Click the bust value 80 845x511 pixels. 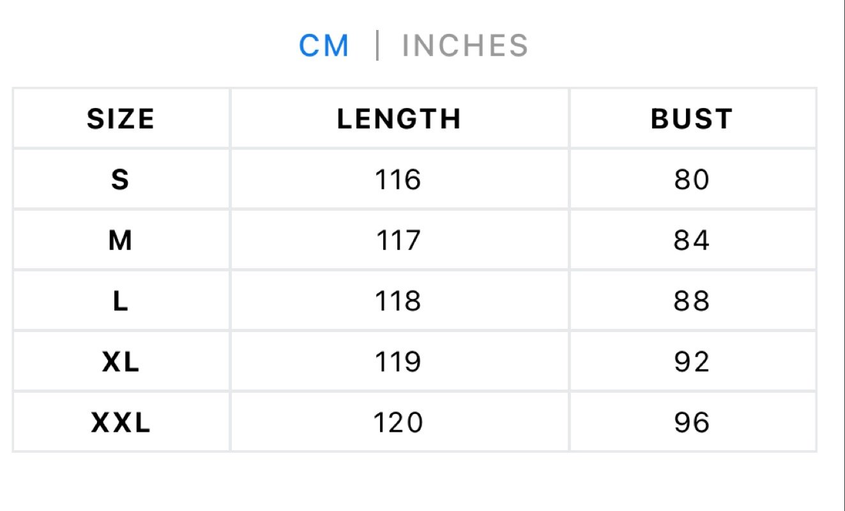coord(692,179)
